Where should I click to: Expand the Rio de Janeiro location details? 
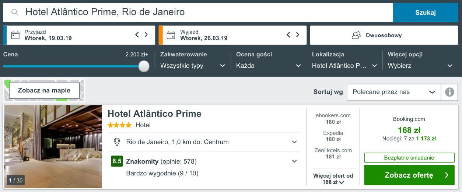[x=294, y=142]
